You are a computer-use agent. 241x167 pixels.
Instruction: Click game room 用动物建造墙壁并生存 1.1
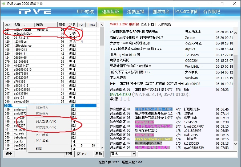click(x=154, y=113)
